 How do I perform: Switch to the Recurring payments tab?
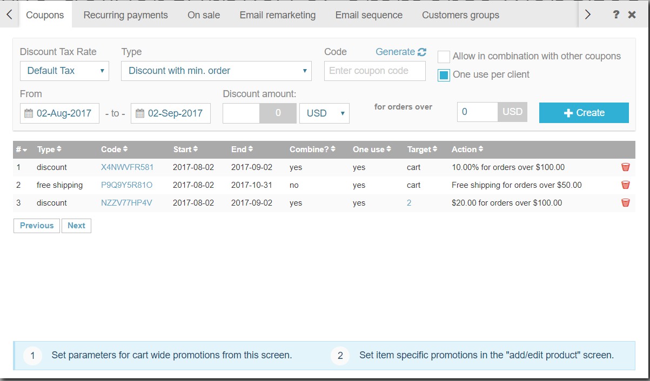tap(125, 15)
